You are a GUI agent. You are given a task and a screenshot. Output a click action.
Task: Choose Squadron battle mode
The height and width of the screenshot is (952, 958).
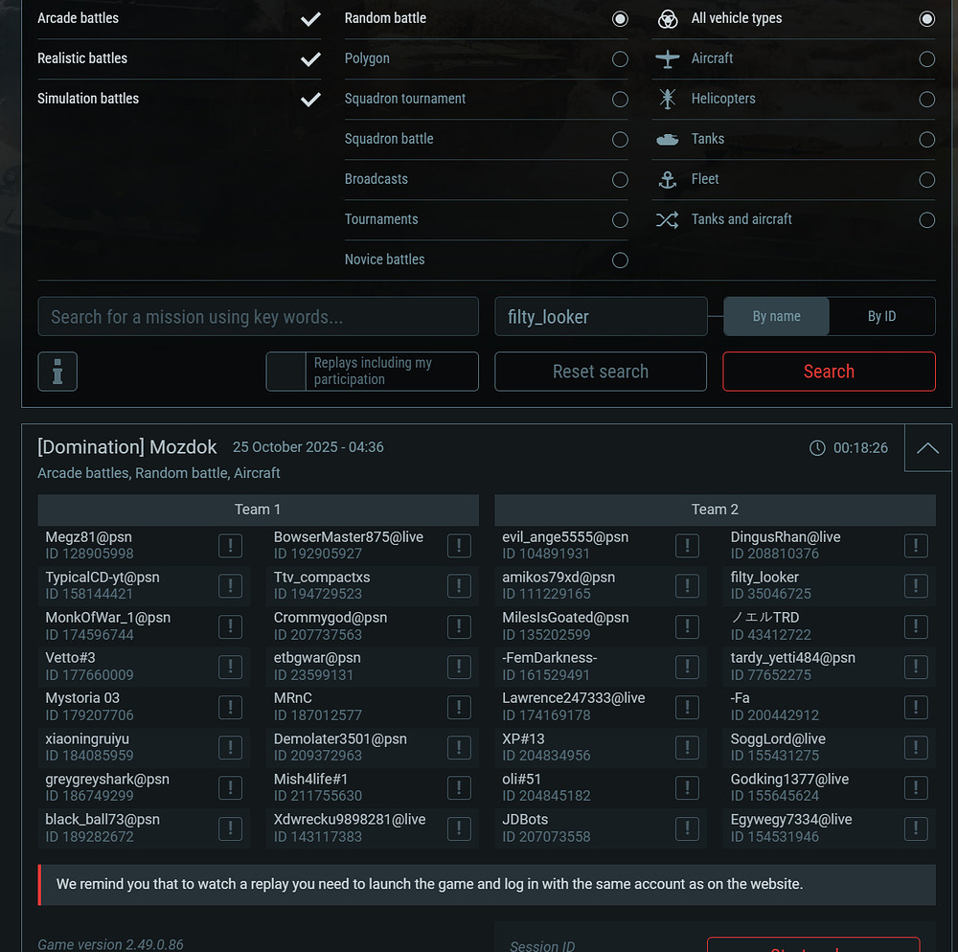620,139
